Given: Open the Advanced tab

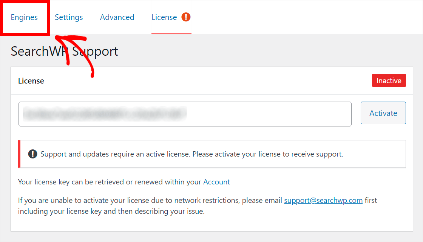Looking at the screenshot, I should point(117,17).
